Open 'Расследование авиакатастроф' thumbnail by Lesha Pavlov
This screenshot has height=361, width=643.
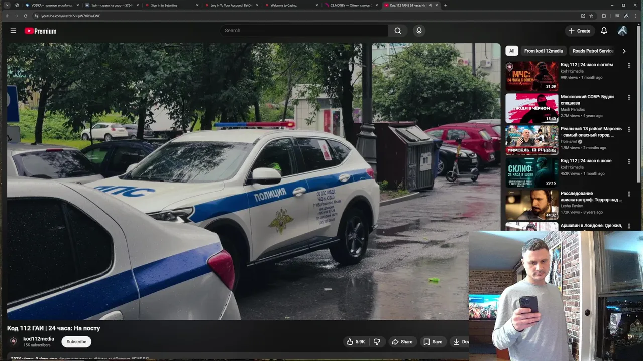click(531, 205)
